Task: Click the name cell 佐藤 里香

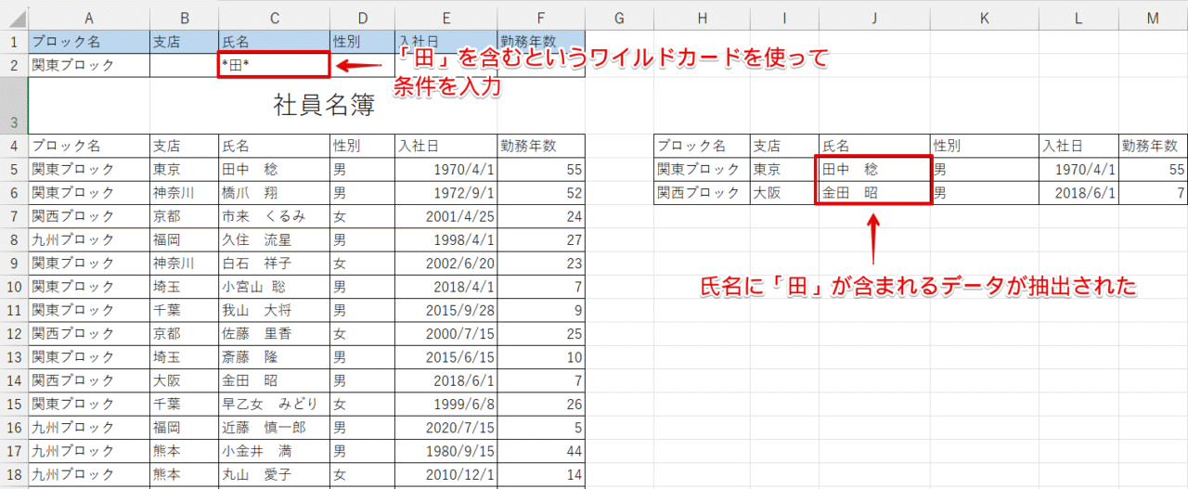Action: click(x=274, y=333)
